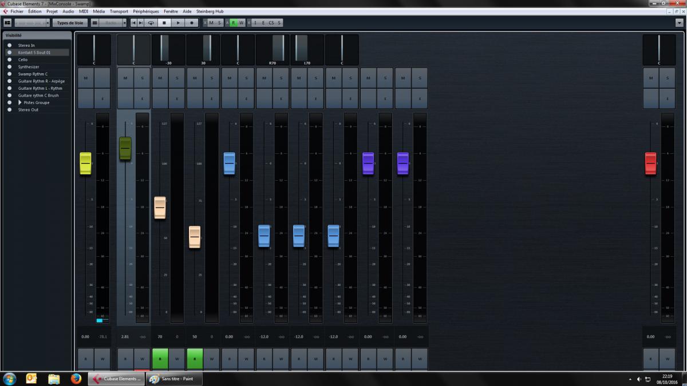Click the pan control showing R70
The image size is (687, 386).
click(x=273, y=50)
